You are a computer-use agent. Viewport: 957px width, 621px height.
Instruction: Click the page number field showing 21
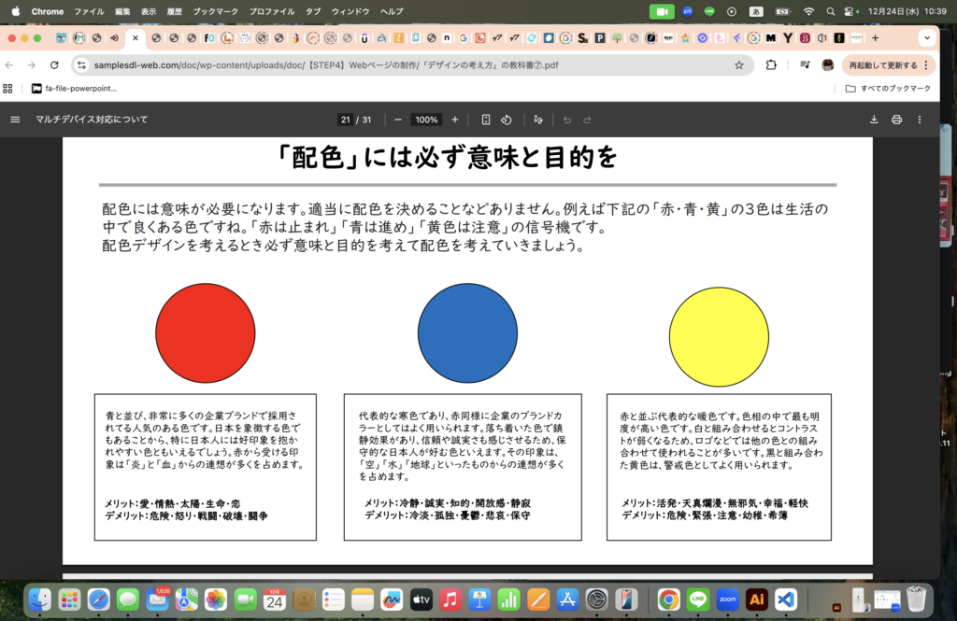[x=346, y=120]
